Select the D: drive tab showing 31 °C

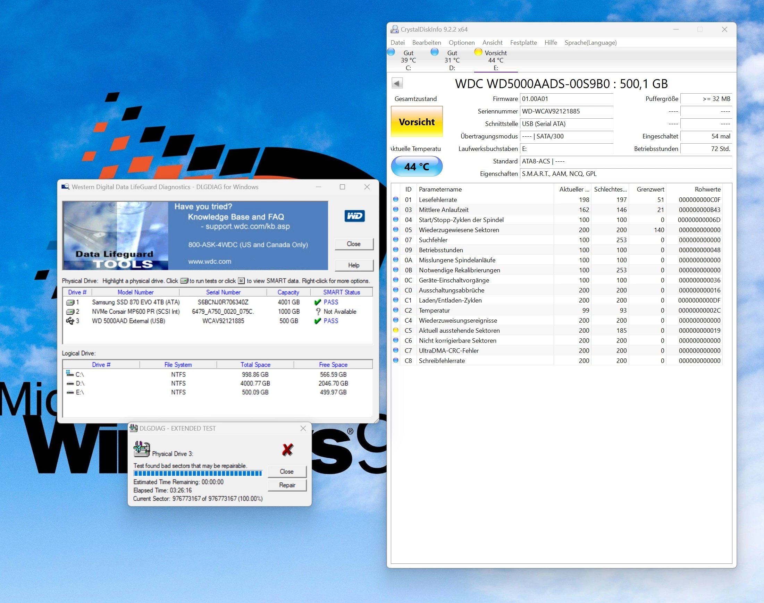click(452, 60)
